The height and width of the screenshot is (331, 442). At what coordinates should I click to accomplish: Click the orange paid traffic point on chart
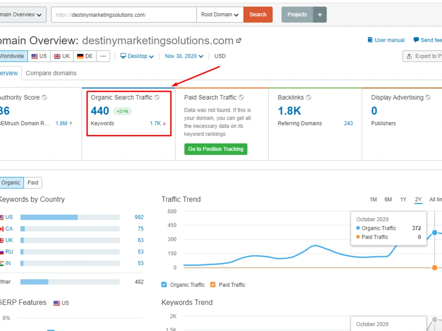pyautogui.click(x=434, y=268)
